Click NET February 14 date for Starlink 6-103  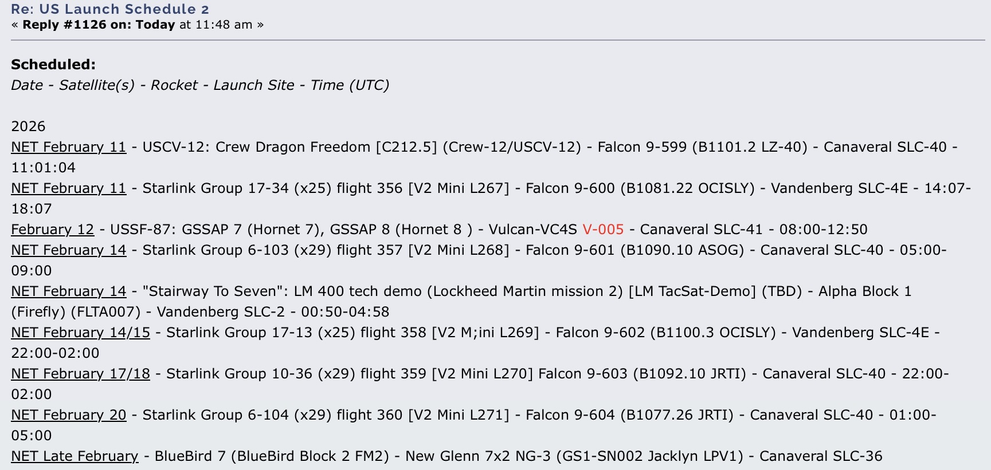coord(68,250)
